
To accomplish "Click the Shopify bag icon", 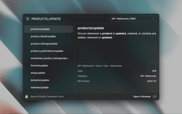I will coord(27,97).
